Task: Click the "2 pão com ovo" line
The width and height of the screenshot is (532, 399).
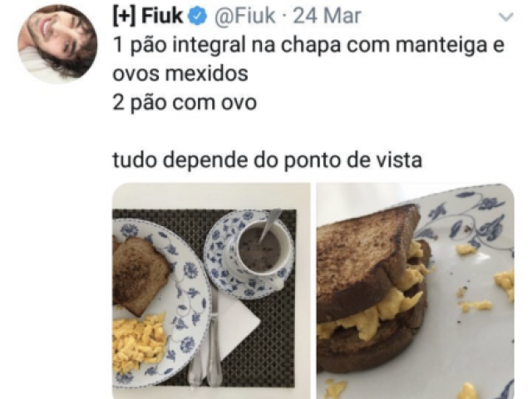Action: click(x=185, y=102)
